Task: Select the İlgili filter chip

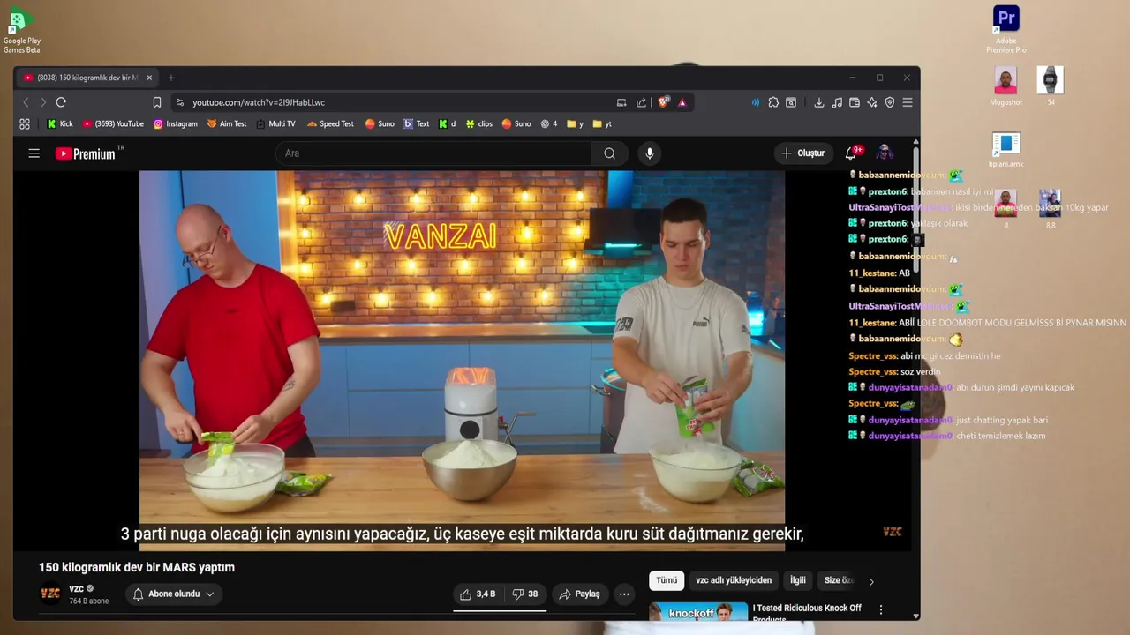Action: point(798,580)
